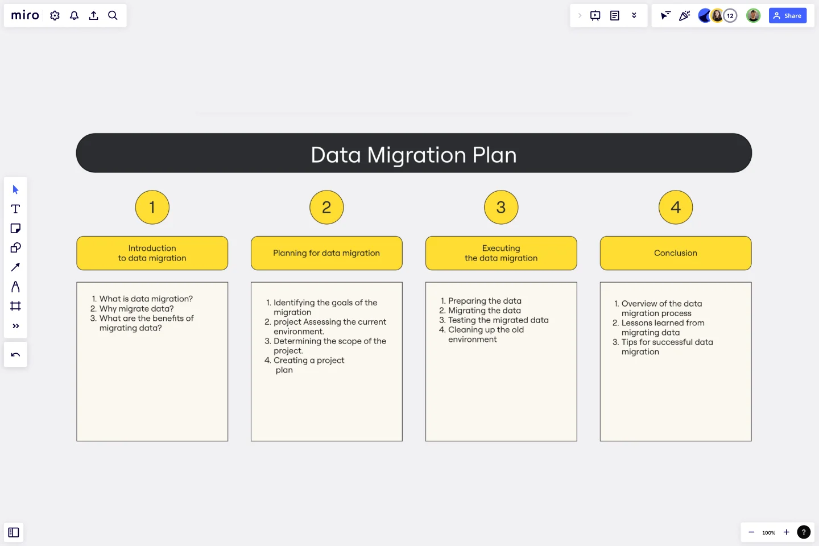Select yellow circle number 4
819x546 pixels.
click(x=676, y=207)
